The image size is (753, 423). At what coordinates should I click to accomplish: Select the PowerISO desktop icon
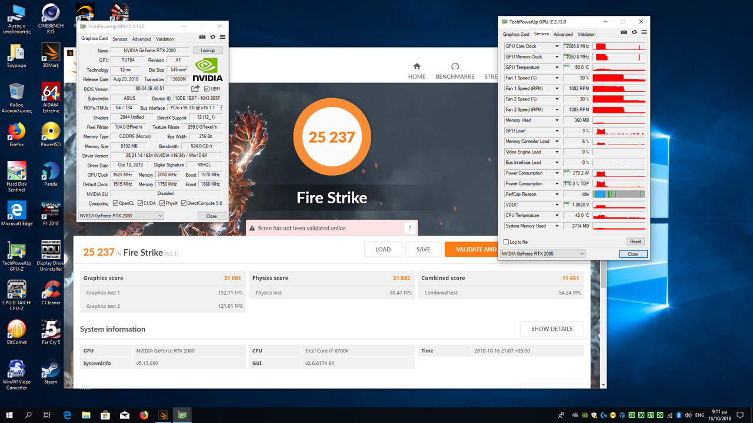pos(51,135)
